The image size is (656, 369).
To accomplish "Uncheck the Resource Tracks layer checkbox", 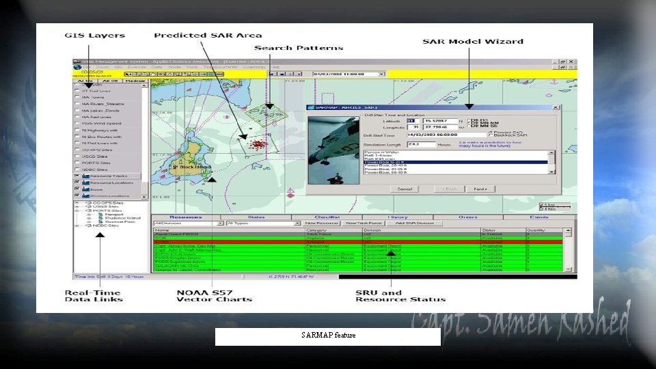I will (77, 176).
